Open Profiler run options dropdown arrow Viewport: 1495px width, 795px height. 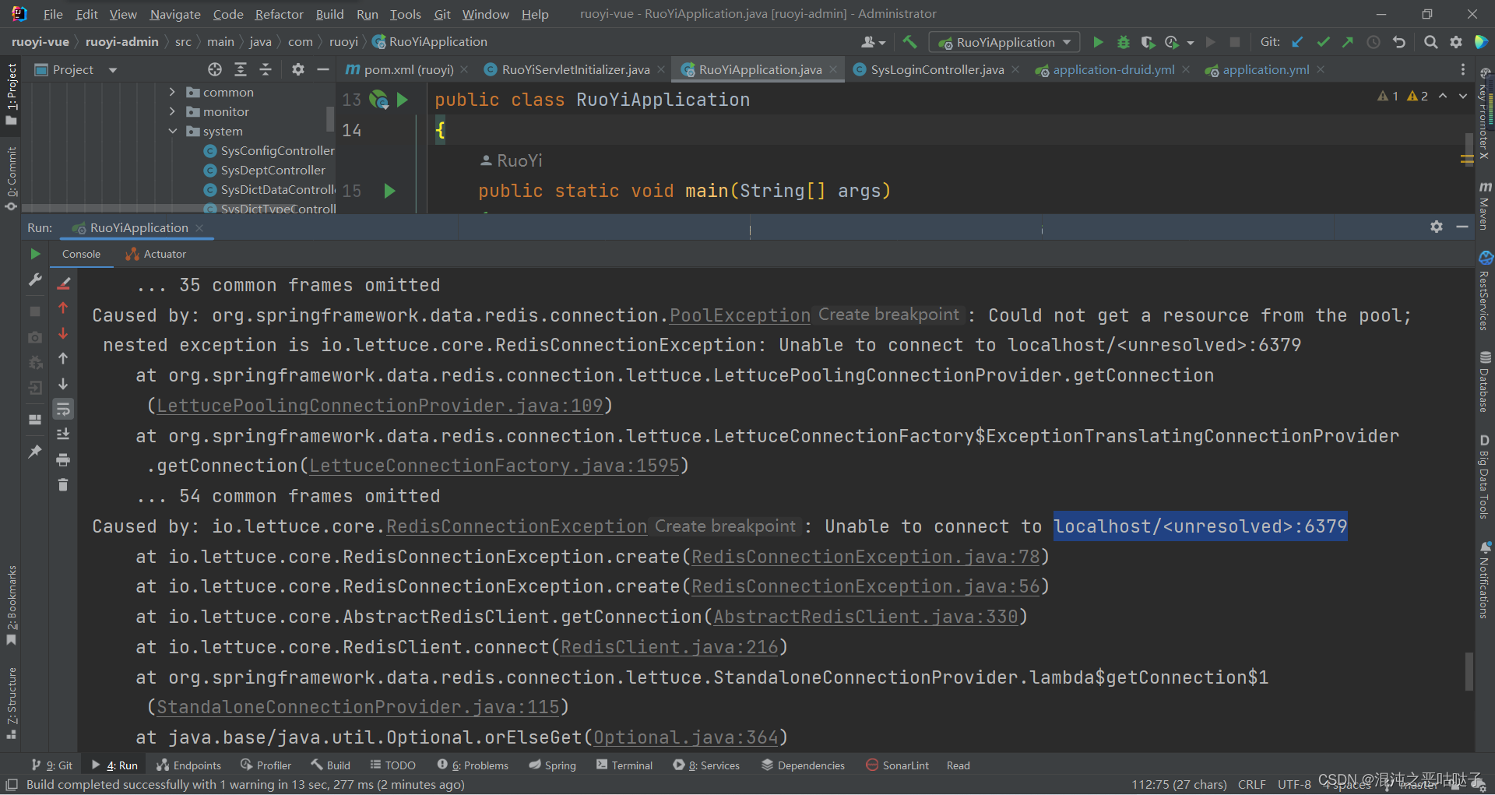(x=1191, y=43)
